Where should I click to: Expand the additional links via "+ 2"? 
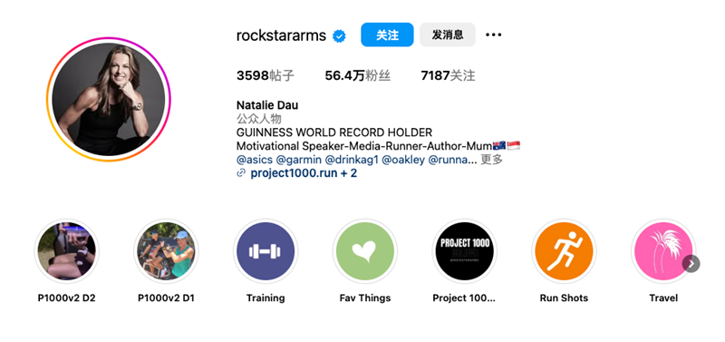coord(346,173)
